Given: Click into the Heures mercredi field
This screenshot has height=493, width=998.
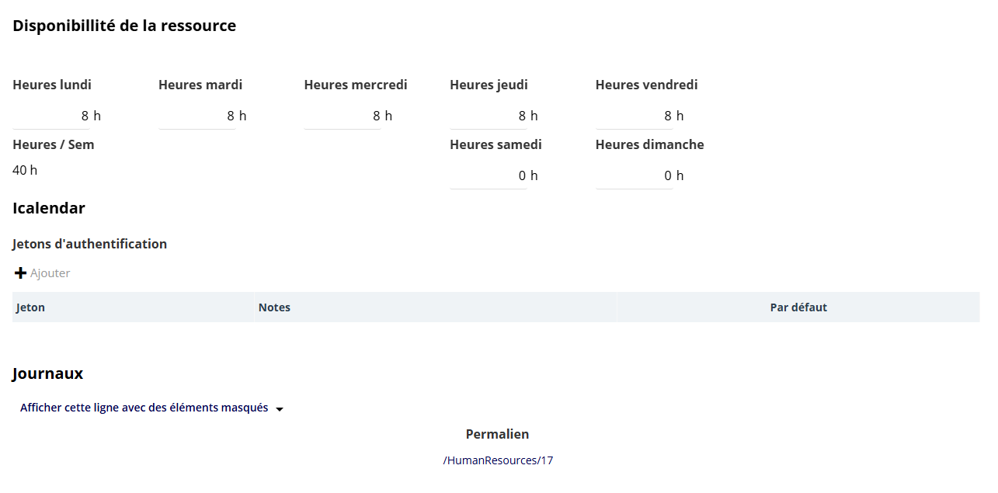Looking at the screenshot, I should (343, 116).
